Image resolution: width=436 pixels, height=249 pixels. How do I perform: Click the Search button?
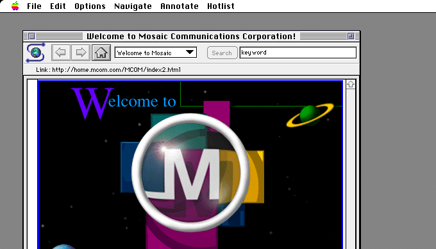coord(222,53)
